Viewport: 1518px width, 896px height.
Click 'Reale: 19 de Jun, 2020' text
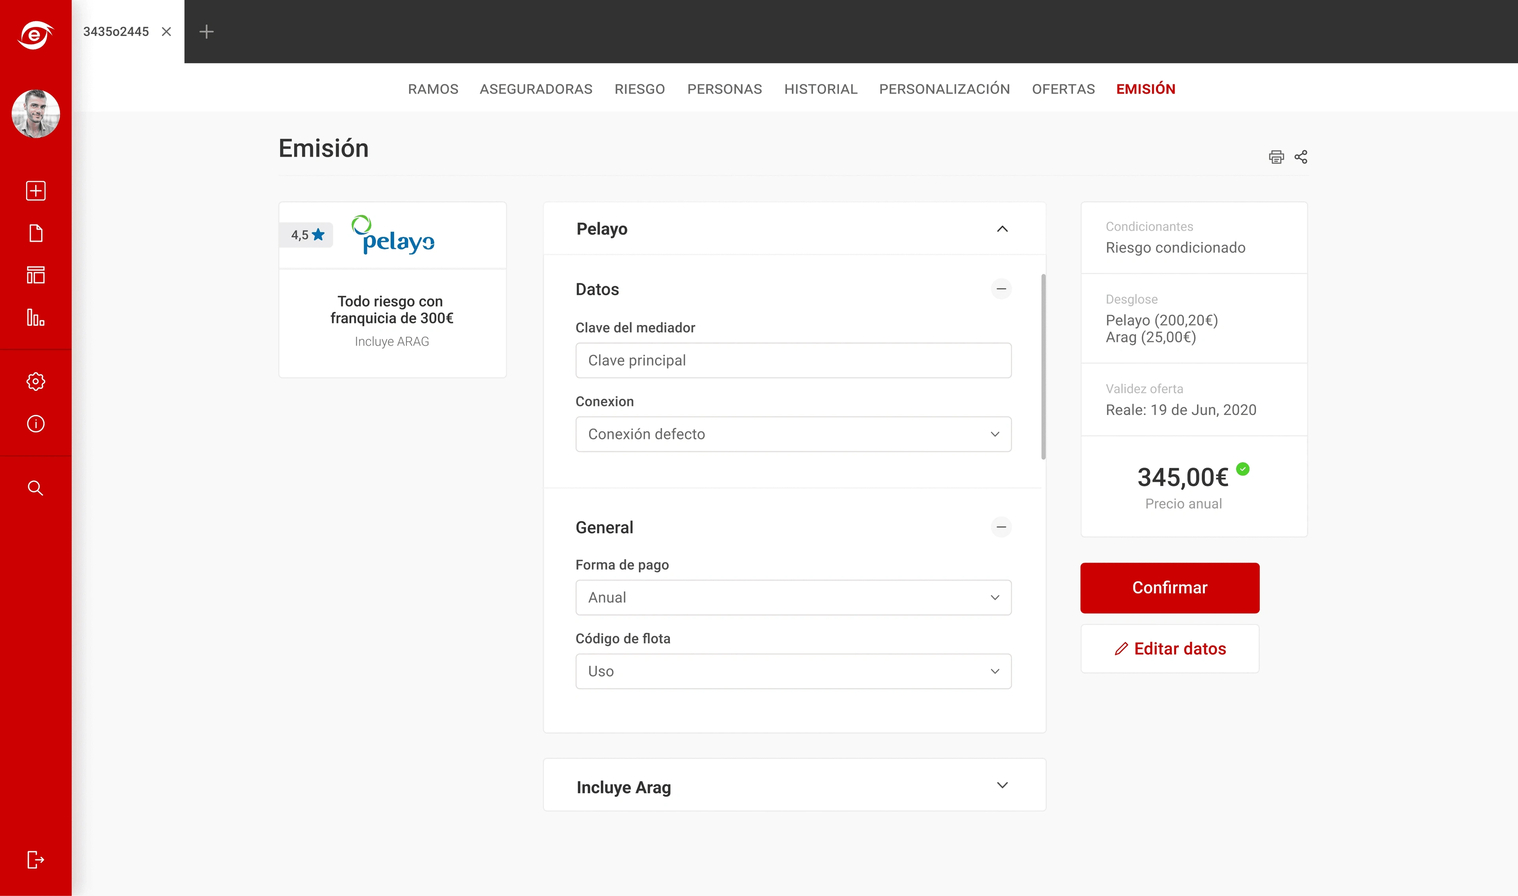[1180, 410]
